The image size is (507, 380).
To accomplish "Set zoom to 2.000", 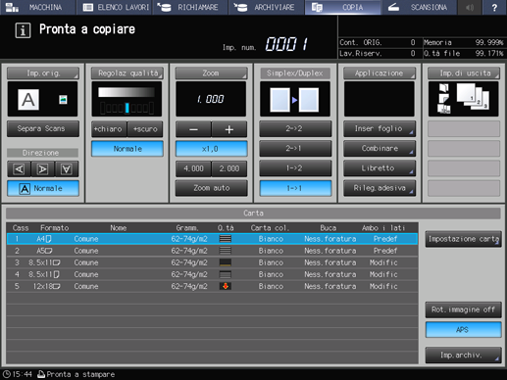I will 229,168.
